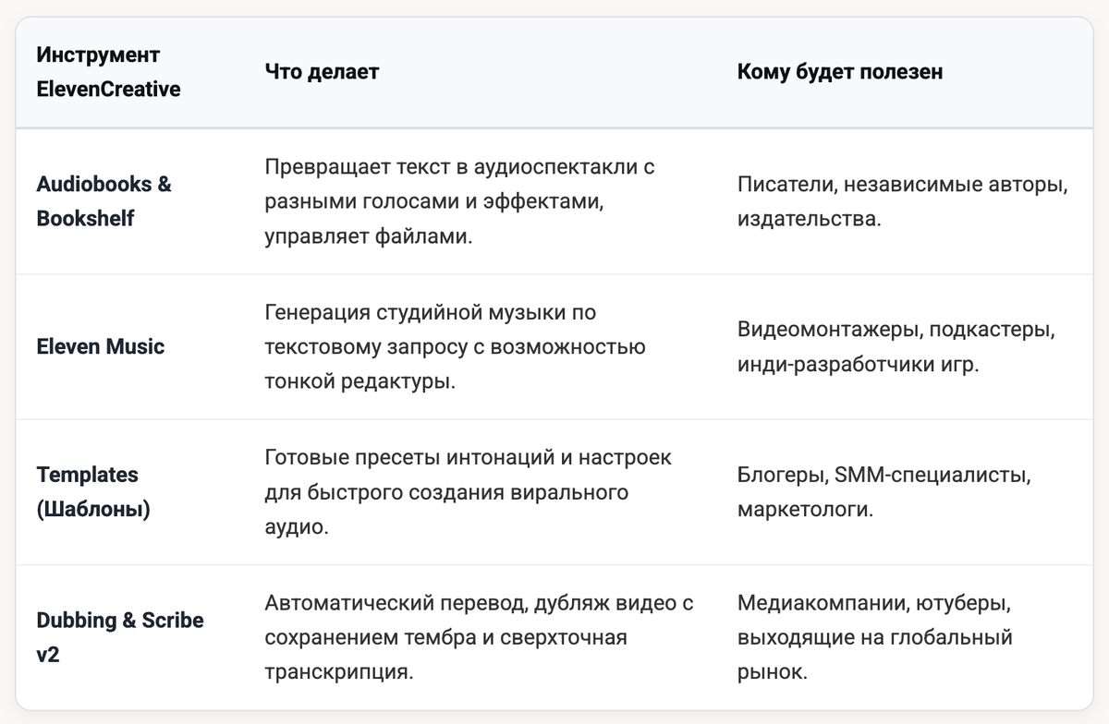Click the 'Что делает' column header
This screenshot has width=1109, height=724.
coord(322,72)
